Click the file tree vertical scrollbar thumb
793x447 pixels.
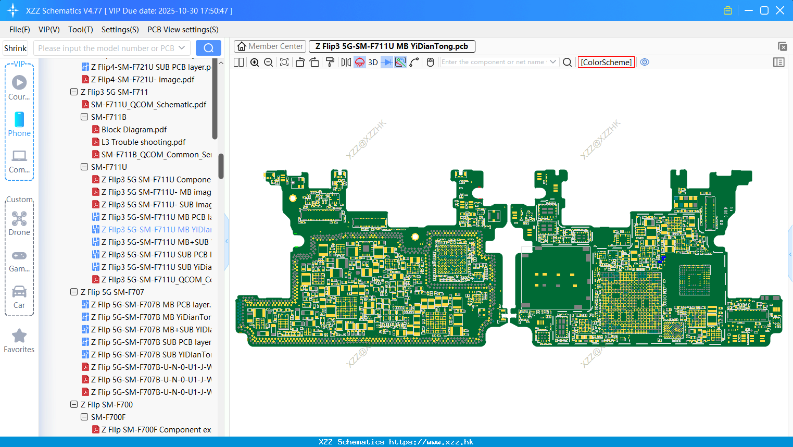221,166
